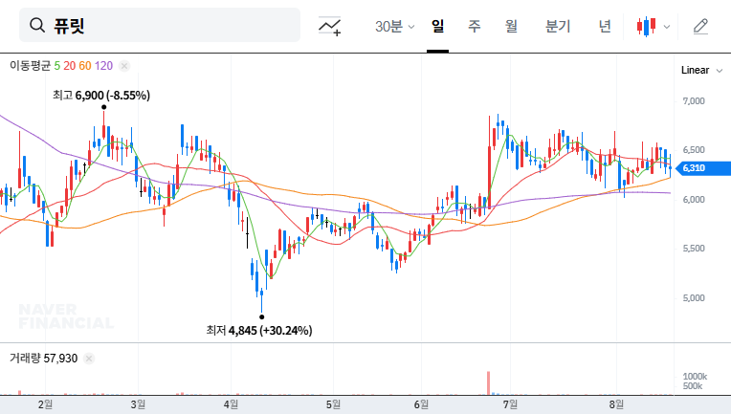
Task: Expand the chart type chevron
Action: (667, 27)
